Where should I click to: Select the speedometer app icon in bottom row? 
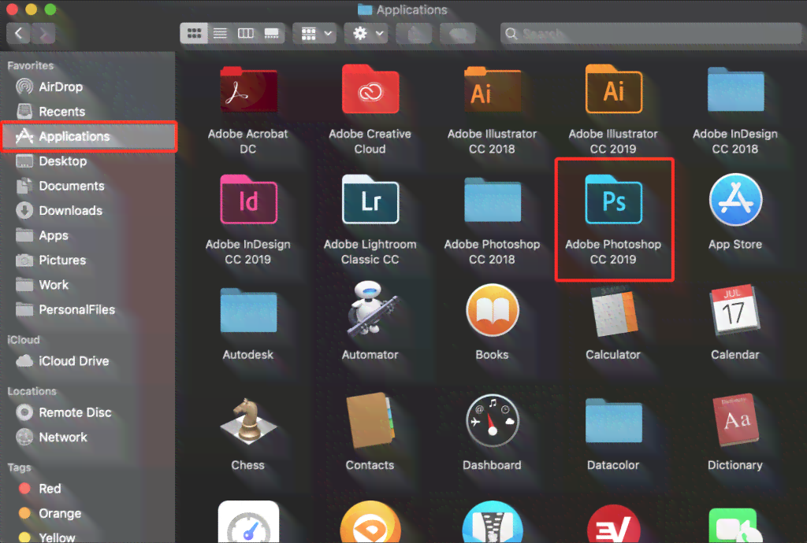(248, 523)
